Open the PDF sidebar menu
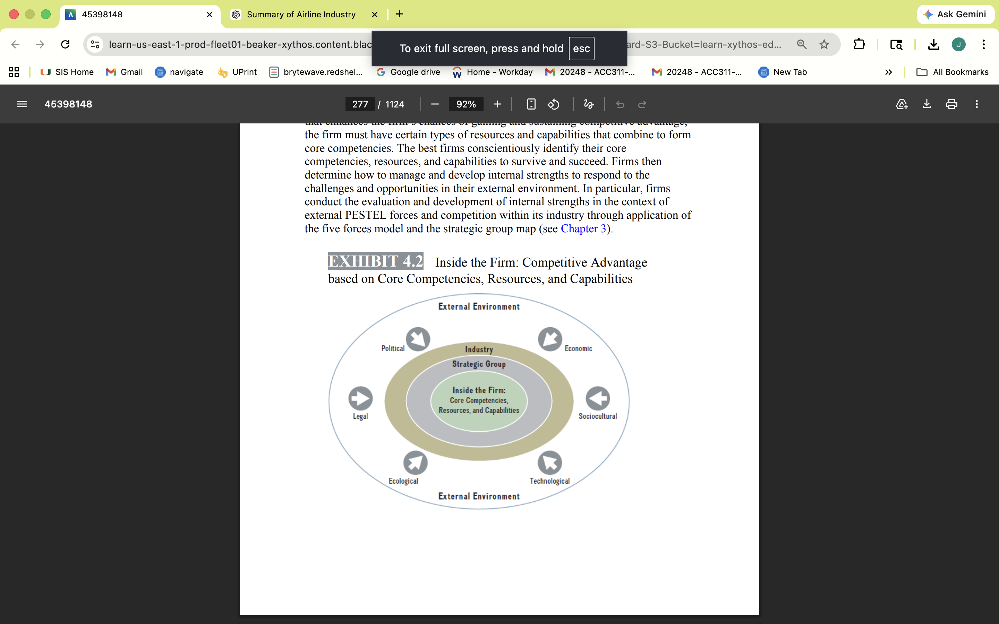Viewport: 999px width, 624px height. tap(22, 104)
